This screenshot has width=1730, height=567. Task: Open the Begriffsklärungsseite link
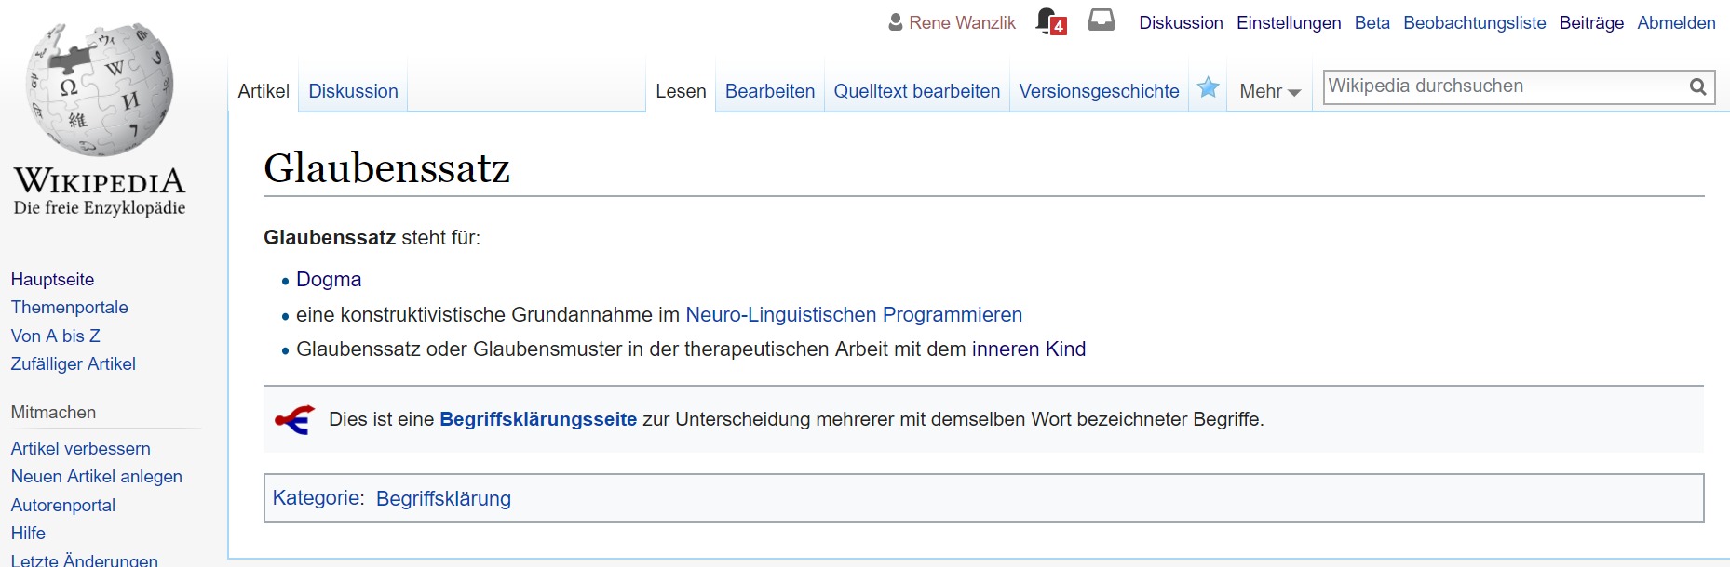tap(537, 419)
